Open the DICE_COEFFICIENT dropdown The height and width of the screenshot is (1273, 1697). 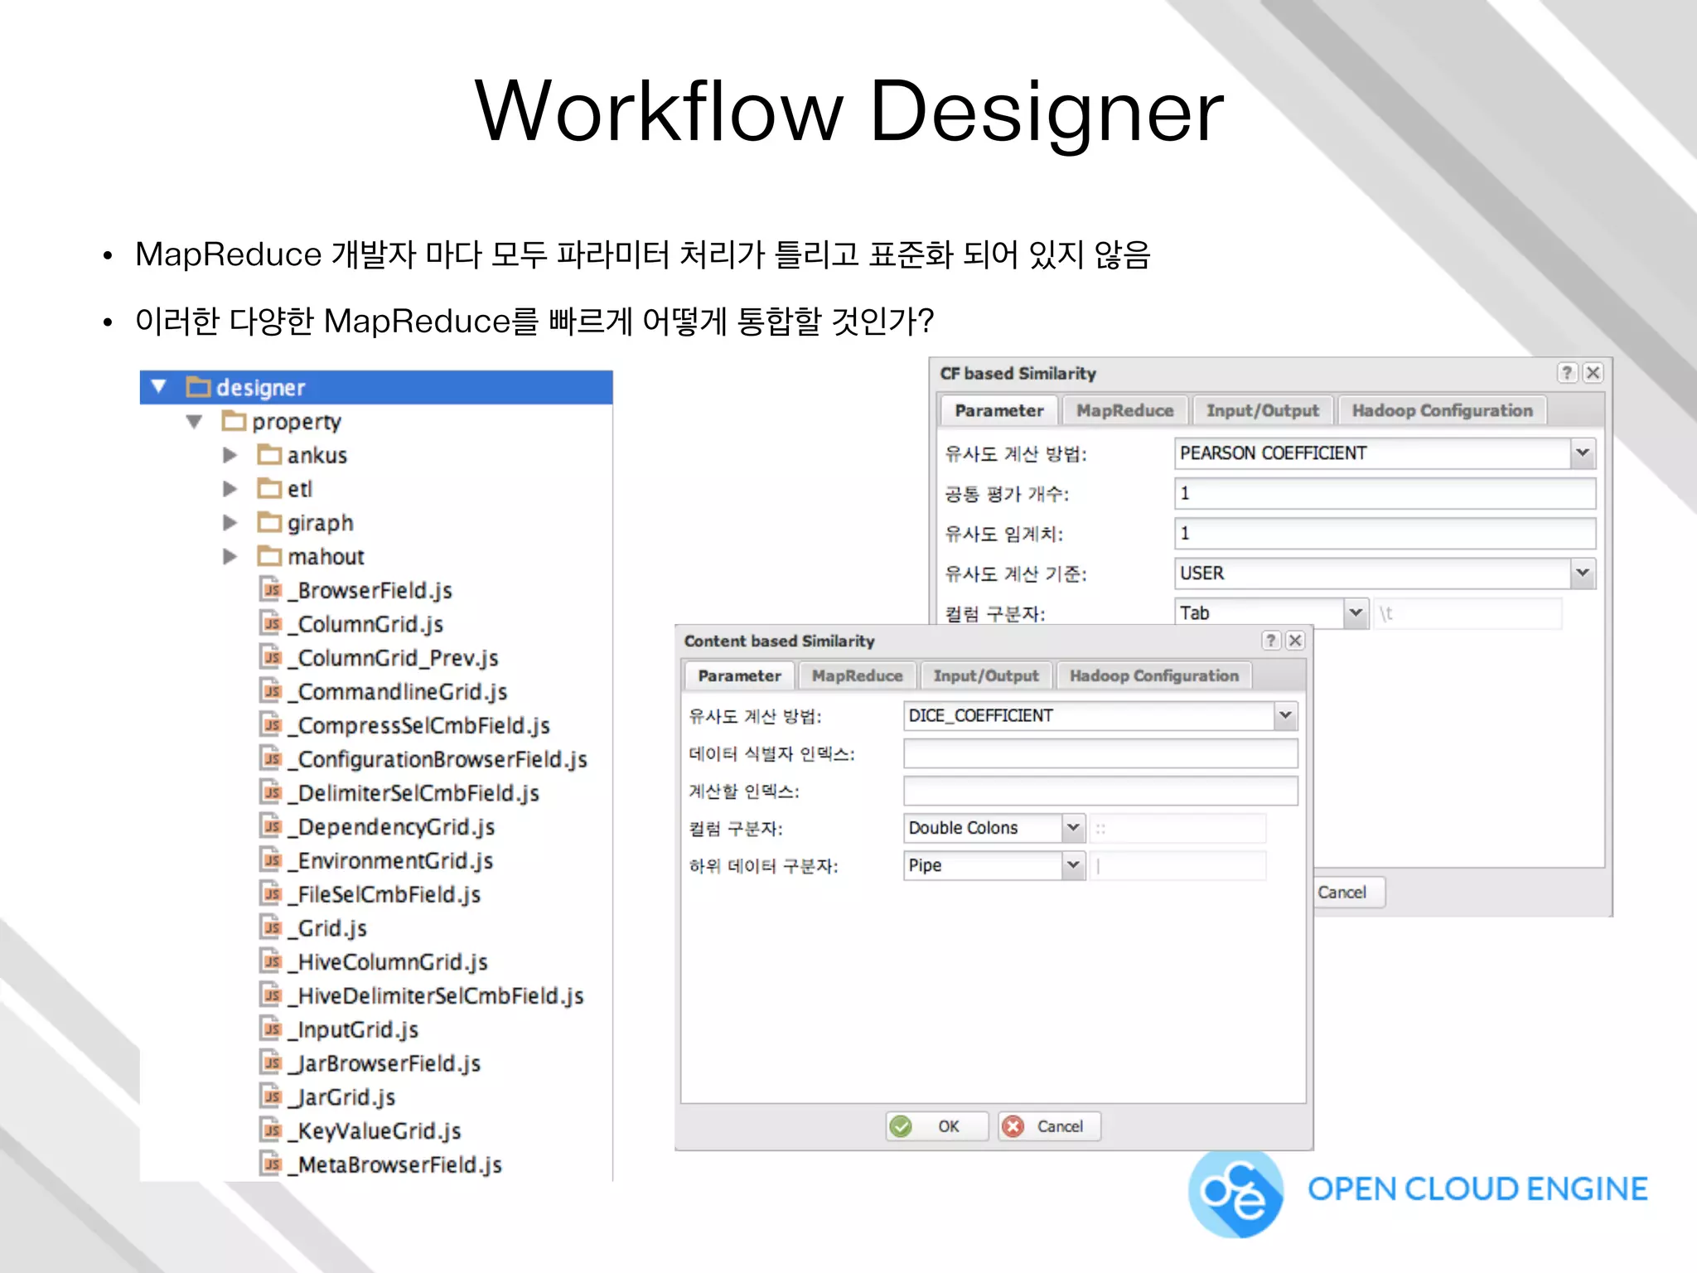(x=1285, y=715)
